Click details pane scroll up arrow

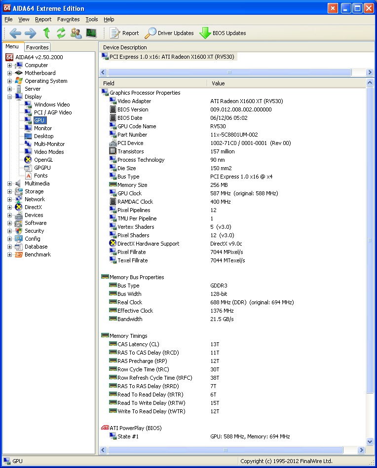[x=370, y=83]
